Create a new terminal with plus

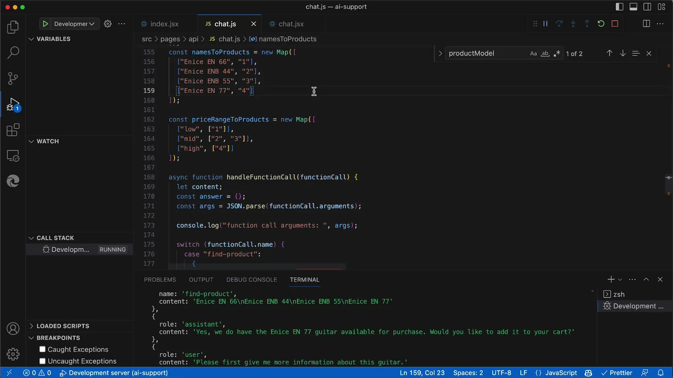611,279
